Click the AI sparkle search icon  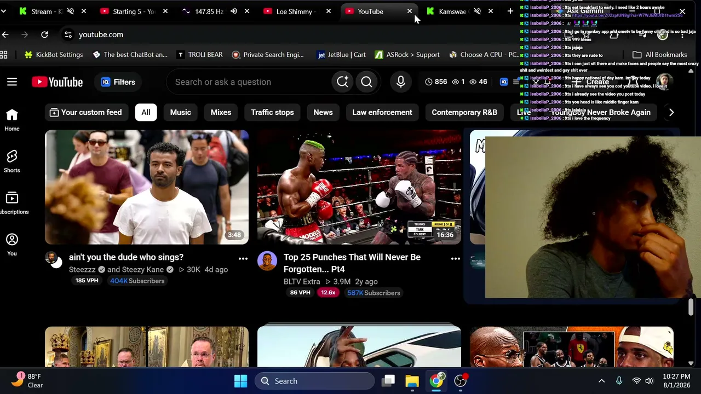point(342,82)
